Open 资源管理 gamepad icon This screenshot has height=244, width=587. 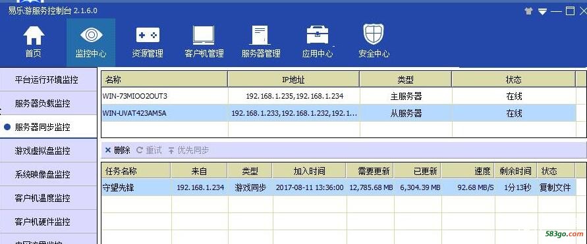point(148,35)
